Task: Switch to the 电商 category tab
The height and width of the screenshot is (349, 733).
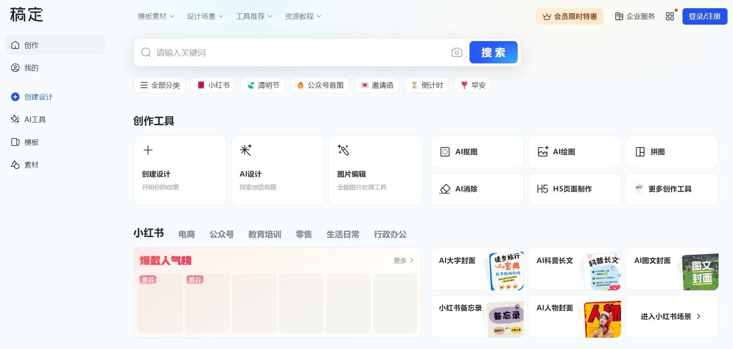Action: click(x=186, y=234)
